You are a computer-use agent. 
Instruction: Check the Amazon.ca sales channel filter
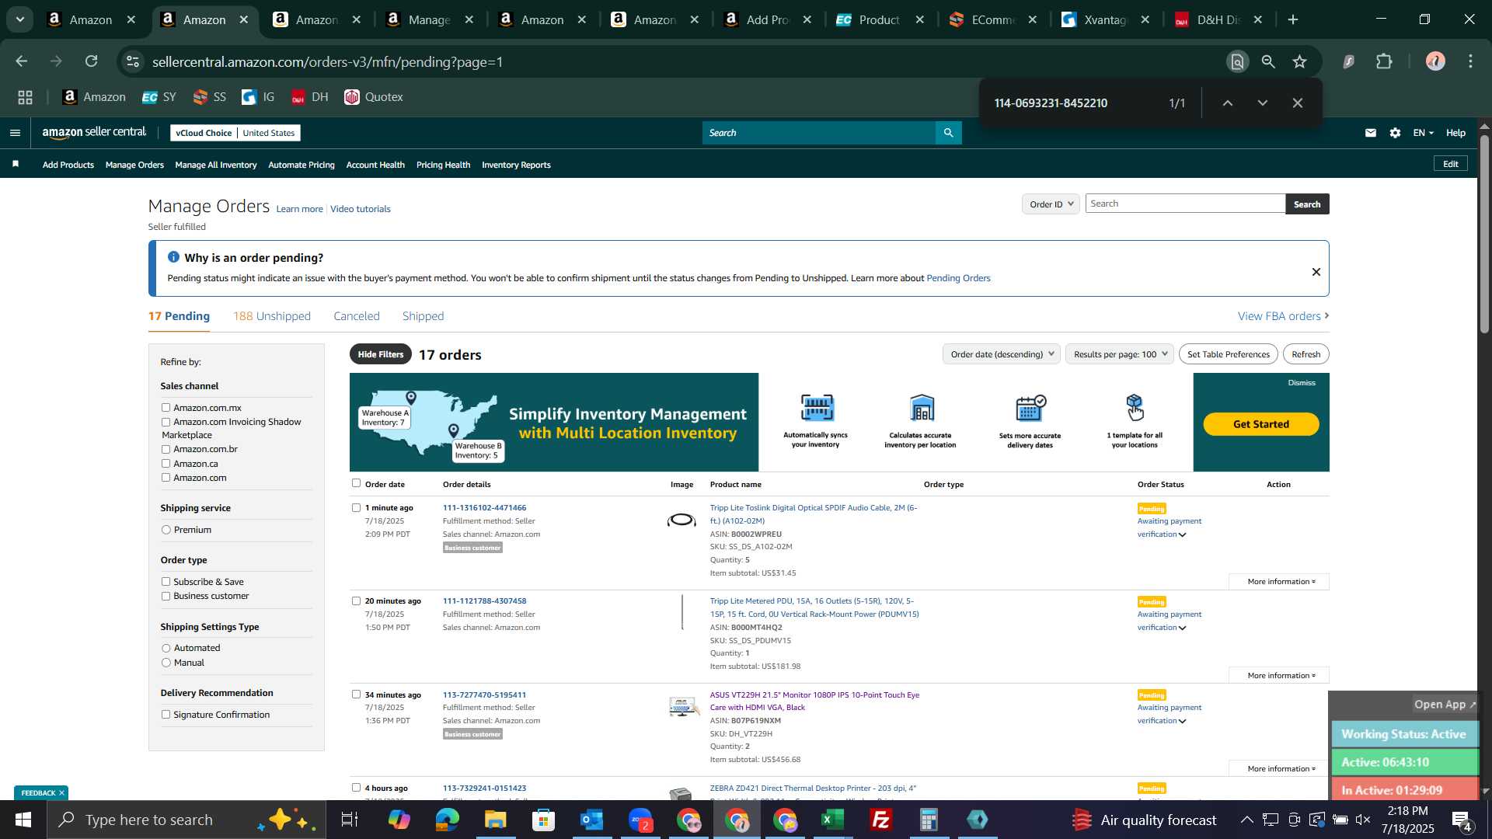tap(166, 464)
